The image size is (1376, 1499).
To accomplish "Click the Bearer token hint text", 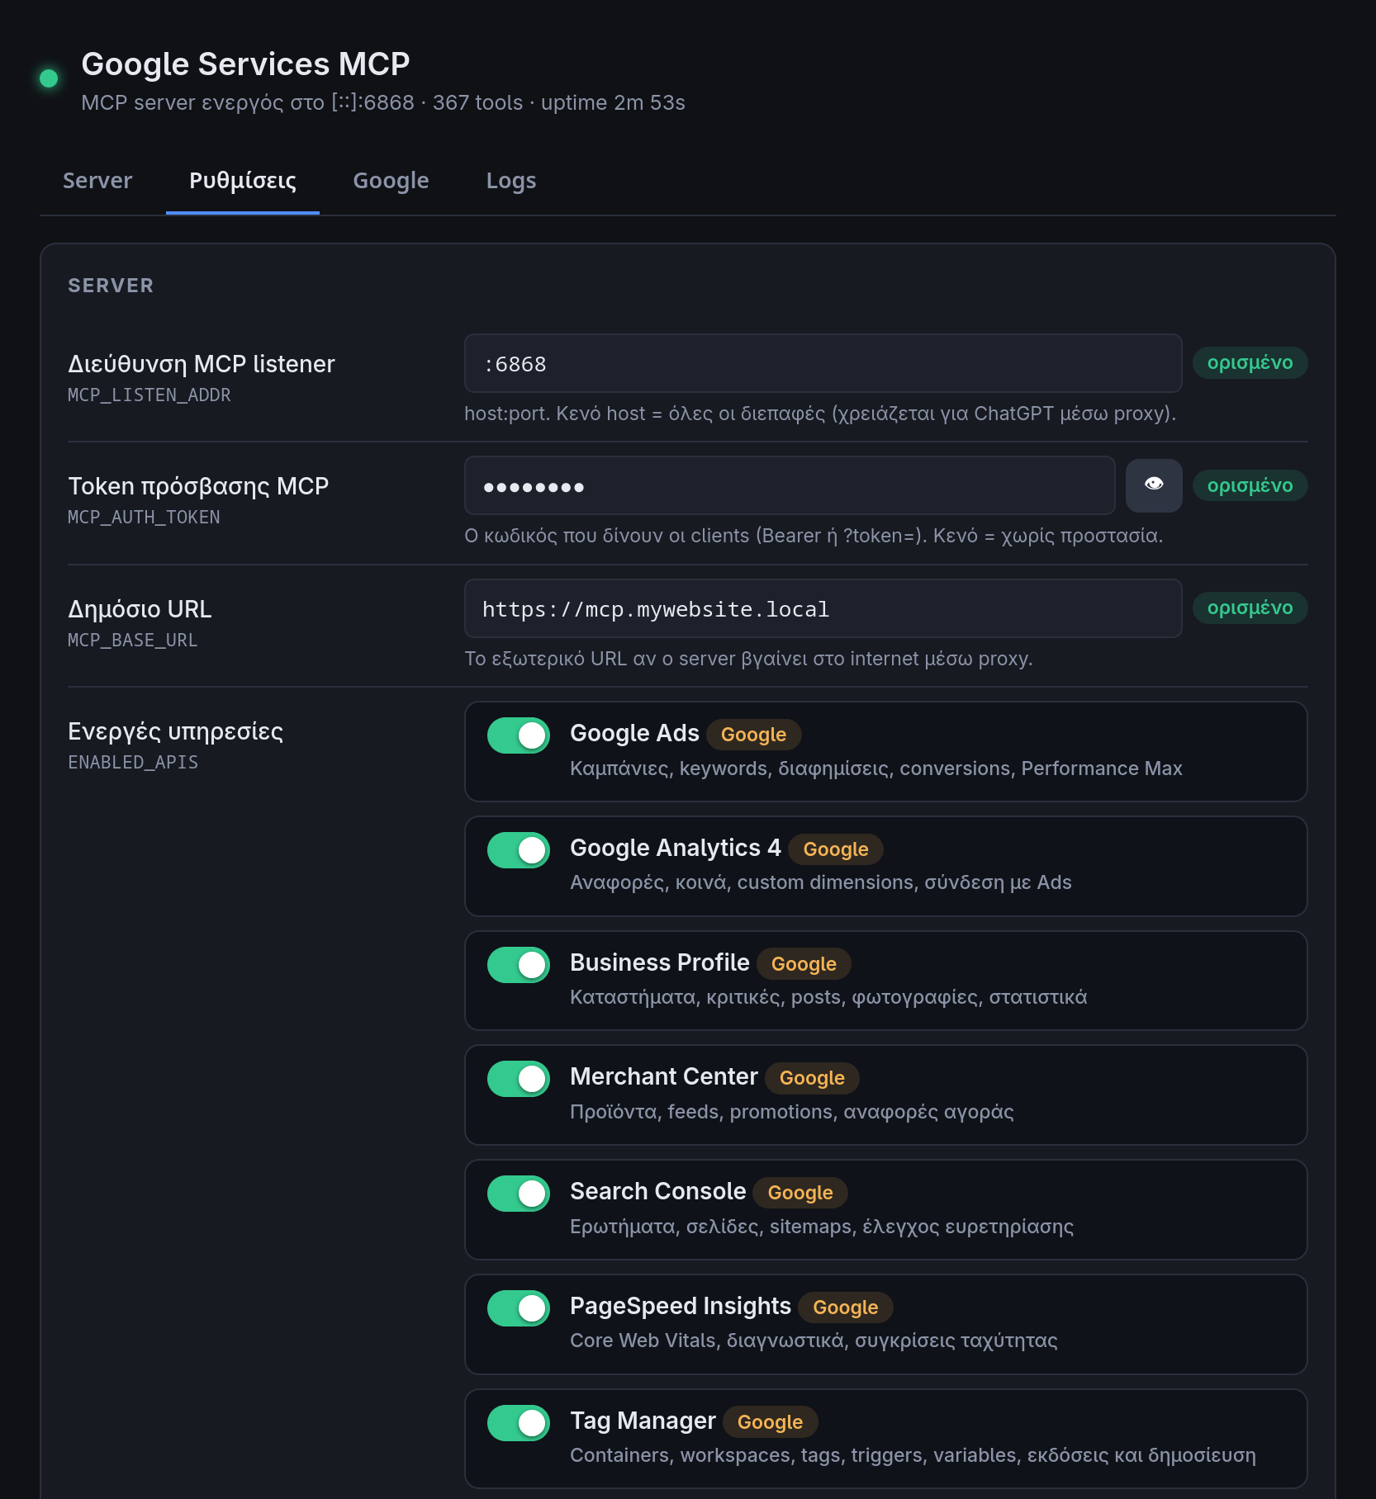I will (814, 537).
